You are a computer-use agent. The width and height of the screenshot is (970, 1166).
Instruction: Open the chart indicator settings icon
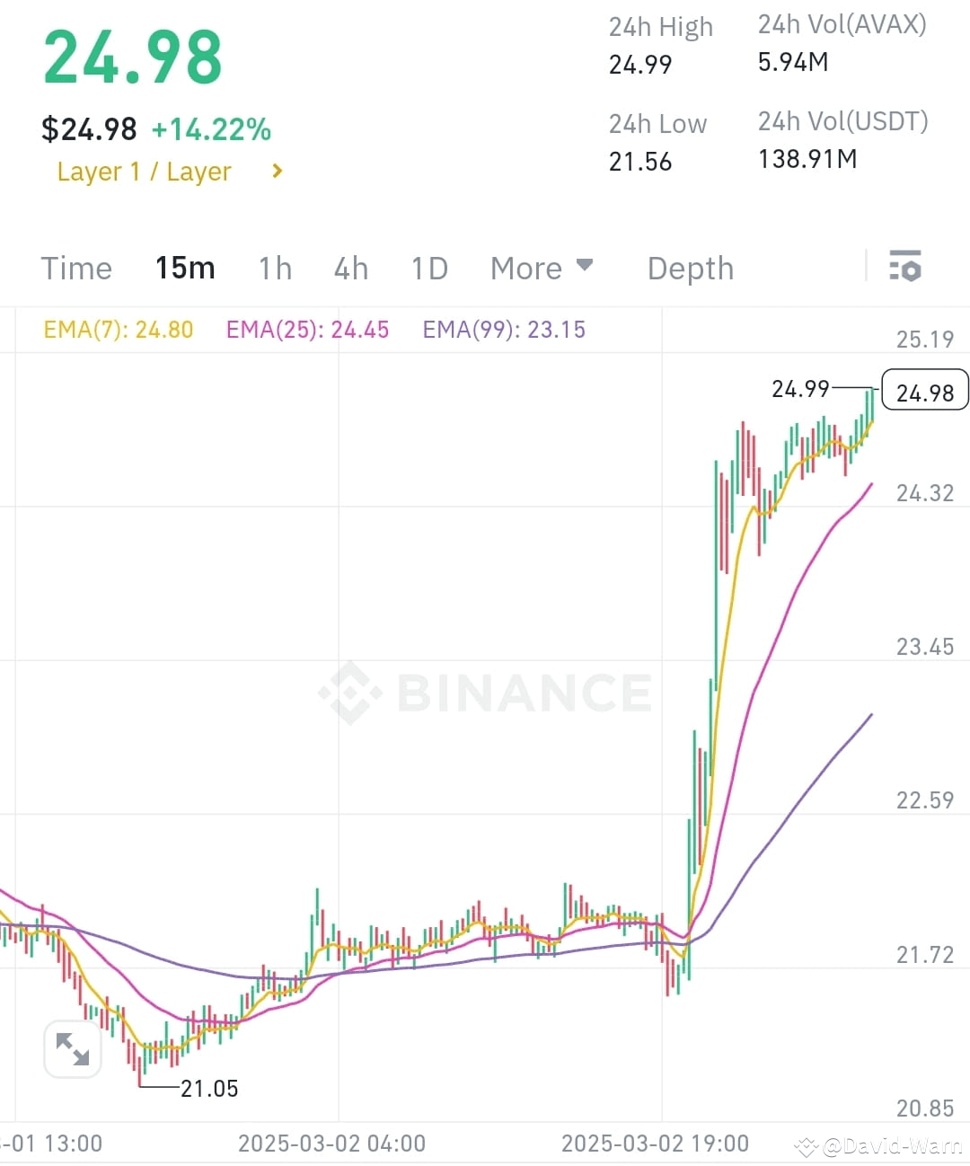coord(905,267)
